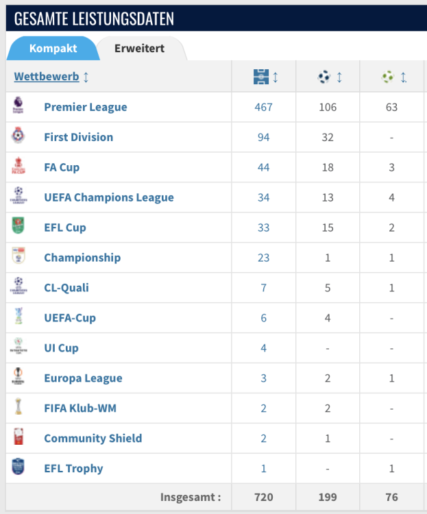Image resolution: width=427 pixels, height=514 pixels.
Task: Click the FIFA Klub-WM trophy icon
Action: pyautogui.click(x=18, y=408)
